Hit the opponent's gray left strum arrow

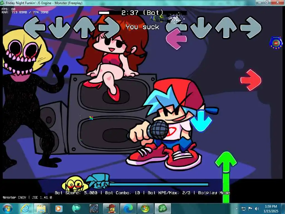[34, 27]
